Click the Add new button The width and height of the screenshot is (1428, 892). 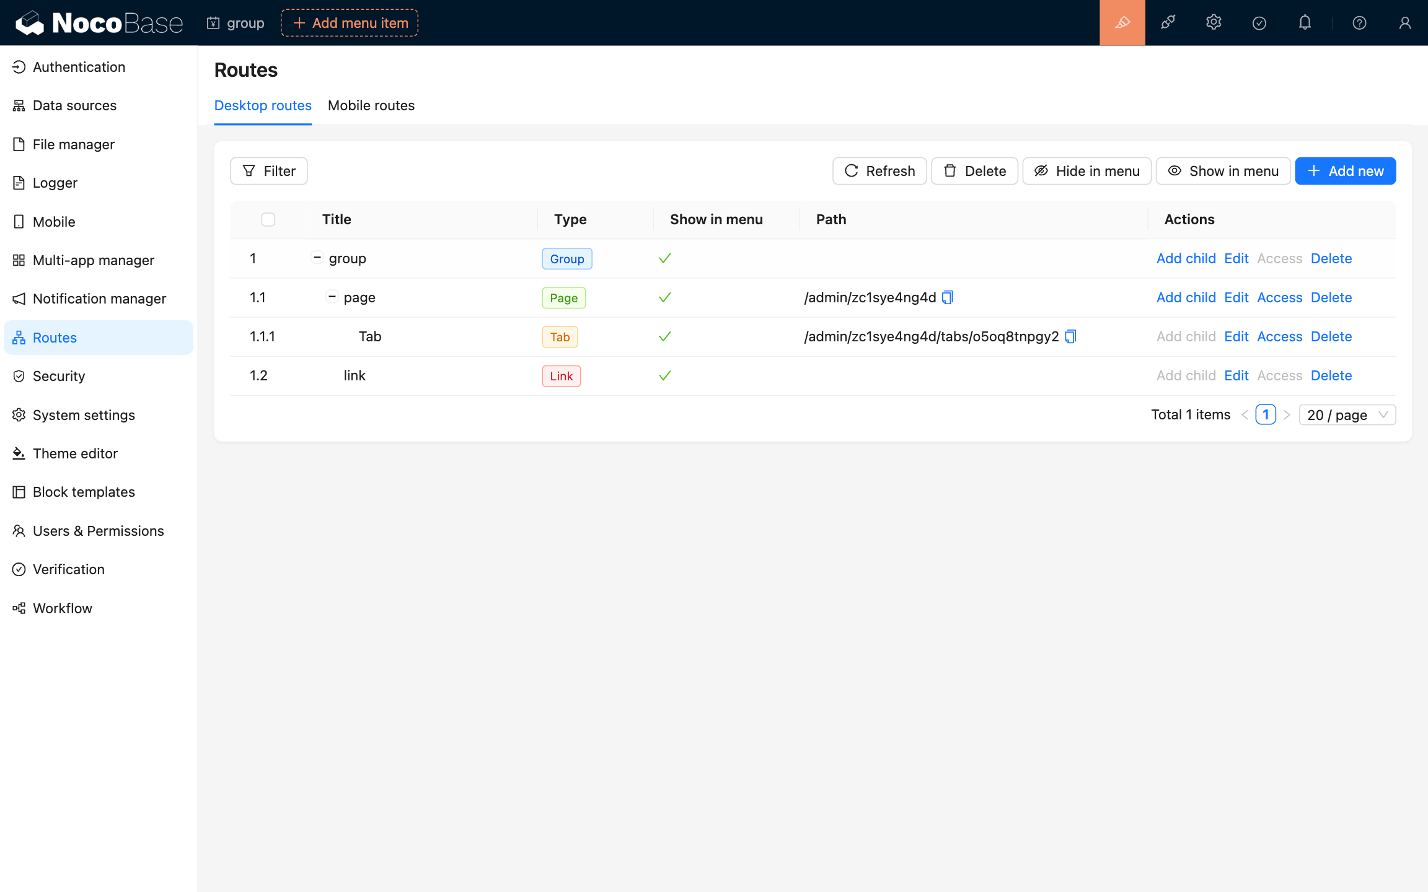1345,171
